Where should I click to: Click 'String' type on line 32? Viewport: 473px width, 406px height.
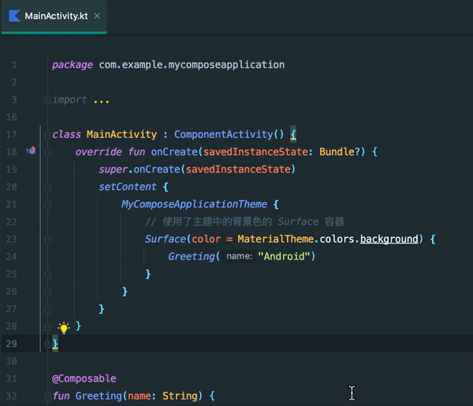(x=180, y=396)
